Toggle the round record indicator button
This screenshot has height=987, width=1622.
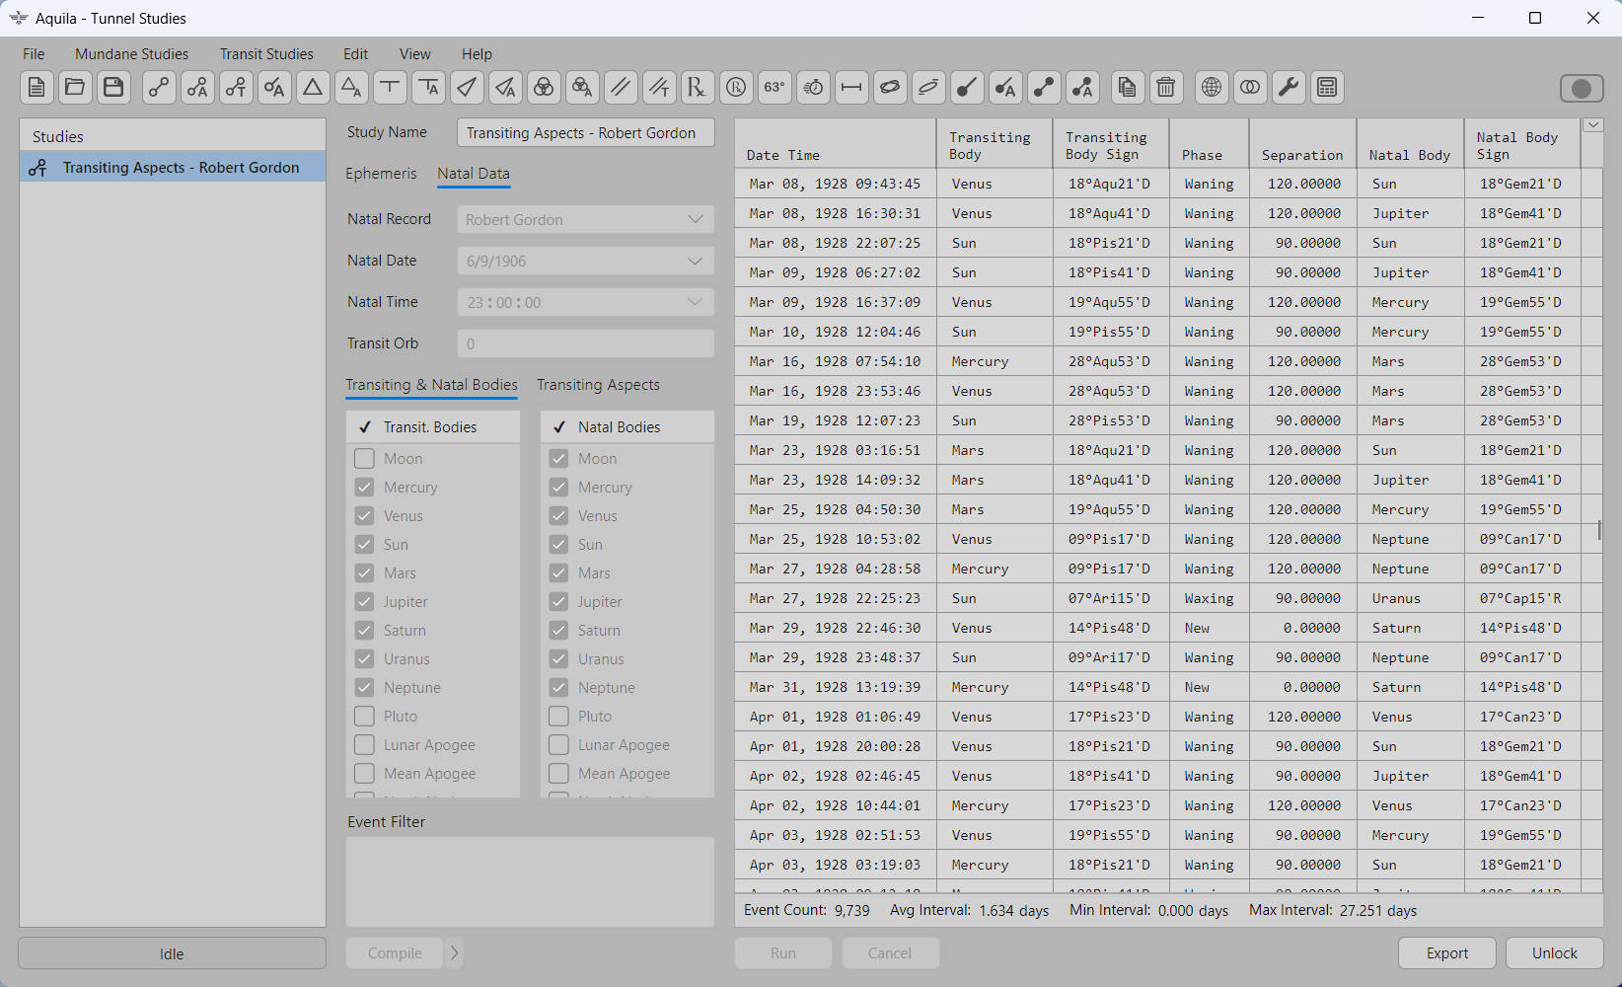pyautogui.click(x=1582, y=89)
